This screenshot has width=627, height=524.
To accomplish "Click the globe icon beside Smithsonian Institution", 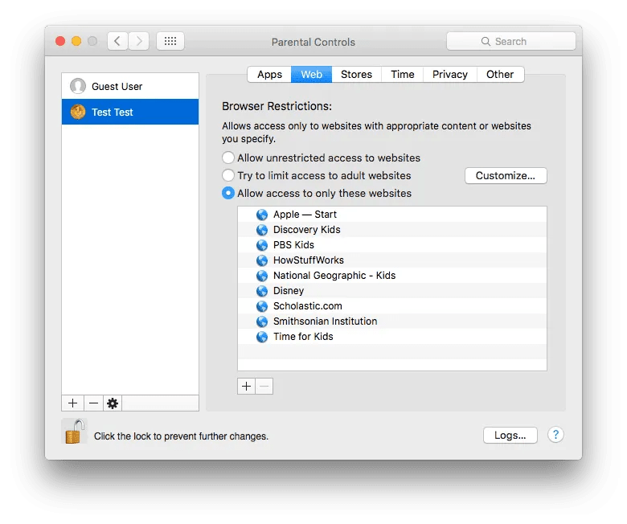I will [x=262, y=321].
